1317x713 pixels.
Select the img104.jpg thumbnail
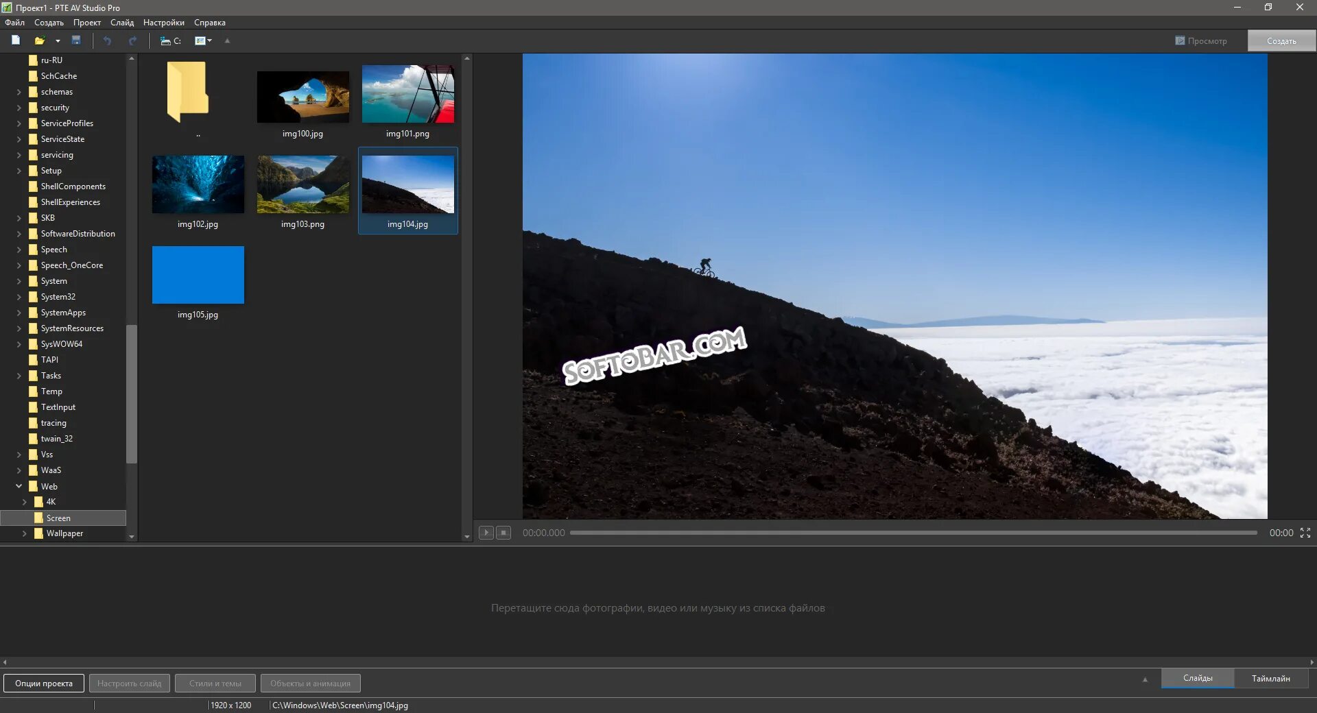pos(407,191)
